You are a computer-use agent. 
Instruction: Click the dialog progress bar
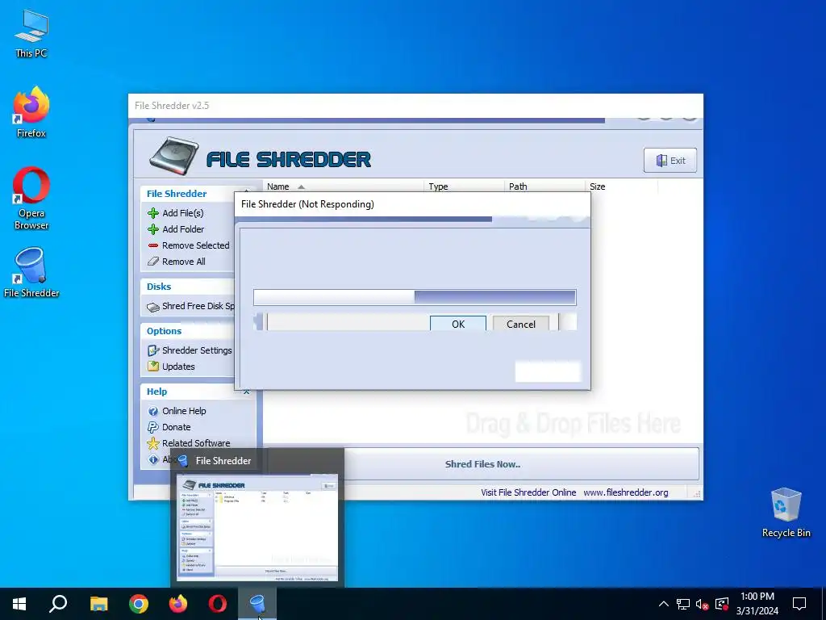(x=415, y=297)
